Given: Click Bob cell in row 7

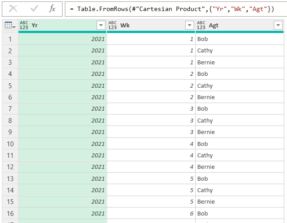Looking at the screenshot, I should [x=239, y=109].
